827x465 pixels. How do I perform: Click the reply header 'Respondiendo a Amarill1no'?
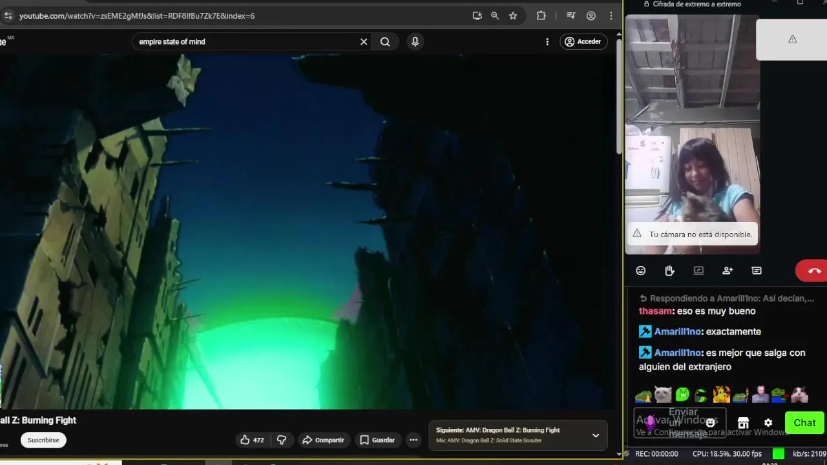tap(727, 298)
